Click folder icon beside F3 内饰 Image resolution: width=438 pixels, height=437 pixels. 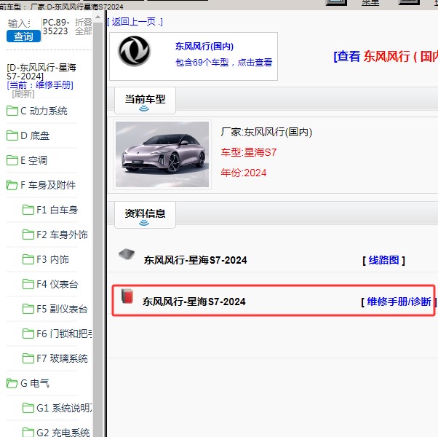point(28,259)
